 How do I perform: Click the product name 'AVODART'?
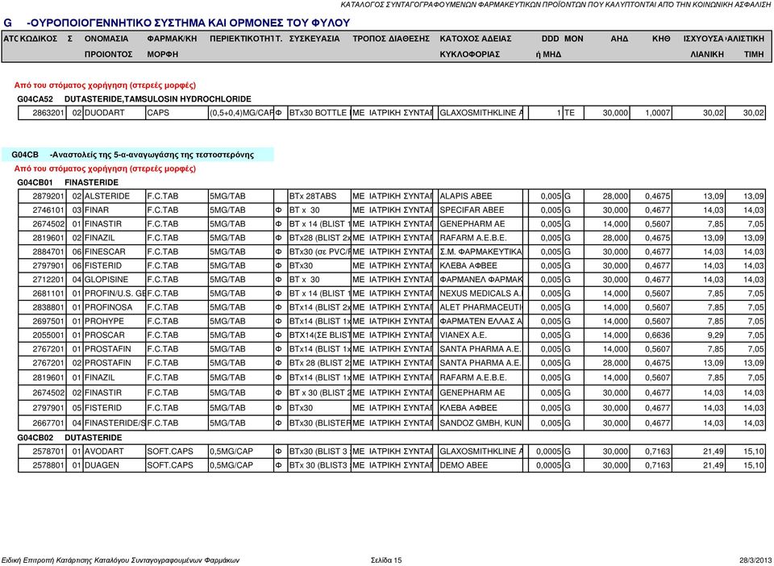pyautogui.click(x=104, y=452)
